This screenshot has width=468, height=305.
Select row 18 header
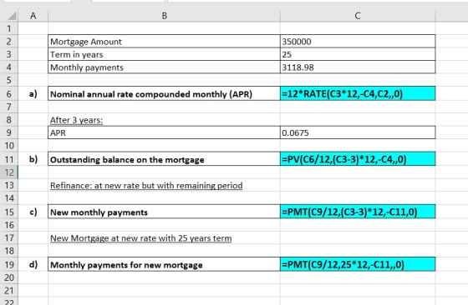pyautogui.click(x=9, y=251)
